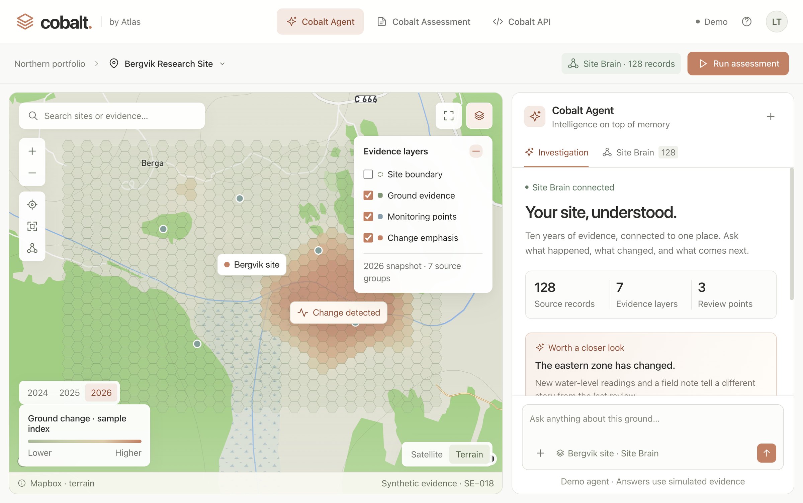Screen dimensions: 803x503
Task: Go to Northern portfolio breadcrumb
Action: pyautogui.click(x=50, y=64)
